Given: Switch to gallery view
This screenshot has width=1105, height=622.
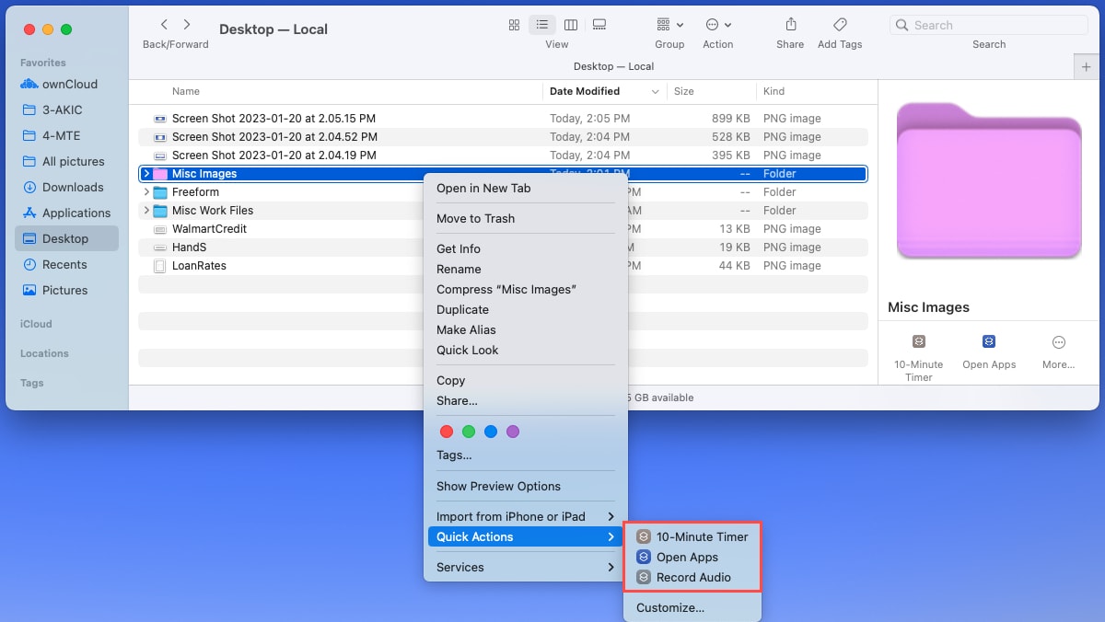Looking at the screenshot, I should pyautogui.click(x=599, y=25).
